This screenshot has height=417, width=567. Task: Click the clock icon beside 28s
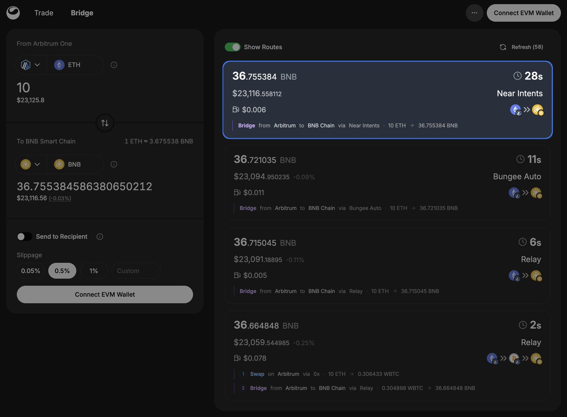pyautogui.click(x=517, y=76)
